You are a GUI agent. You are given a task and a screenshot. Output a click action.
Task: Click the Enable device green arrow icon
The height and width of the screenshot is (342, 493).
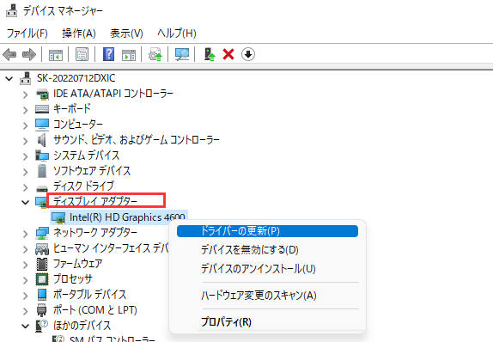(210, 54)
